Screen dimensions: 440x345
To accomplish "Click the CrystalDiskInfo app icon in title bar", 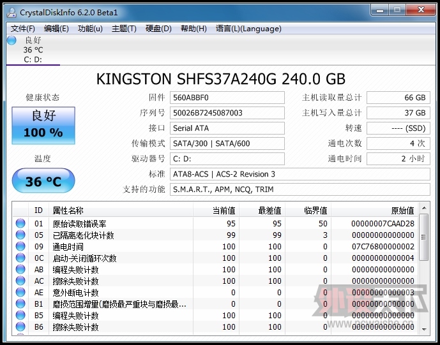I will click(x=12, y=13).
